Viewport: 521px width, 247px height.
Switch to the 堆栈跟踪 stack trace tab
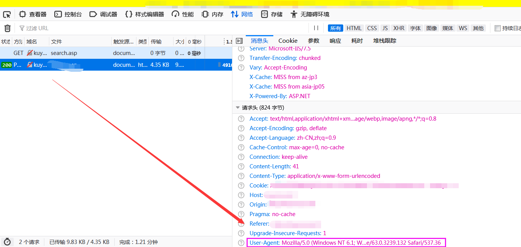(x=385, y=41)
